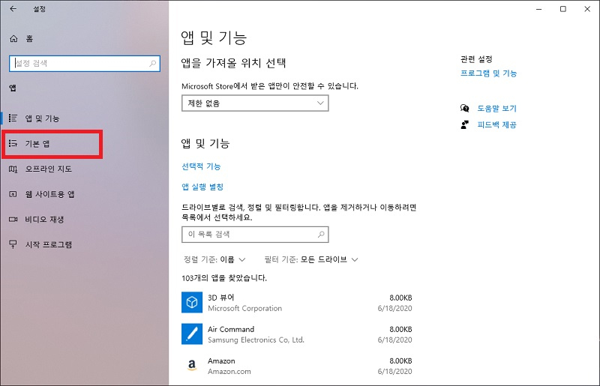The image size is (600, 386).
Task: Click the 앱을 가져올 위치 선택 heading
Action: point(233,63)
